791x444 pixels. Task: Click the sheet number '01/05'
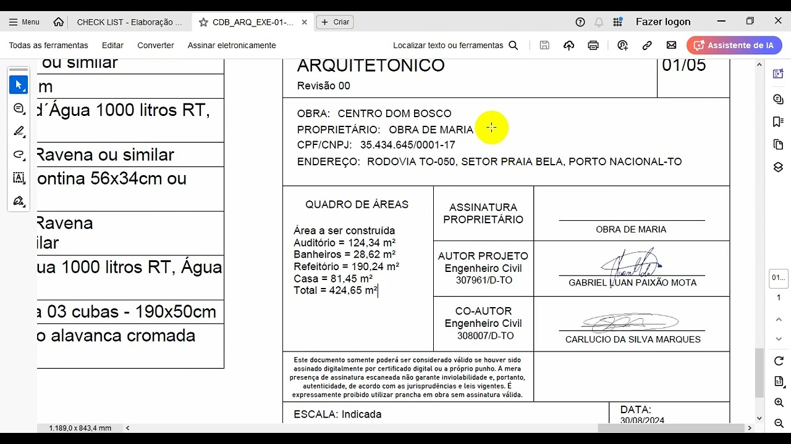[x=683, y=65]
